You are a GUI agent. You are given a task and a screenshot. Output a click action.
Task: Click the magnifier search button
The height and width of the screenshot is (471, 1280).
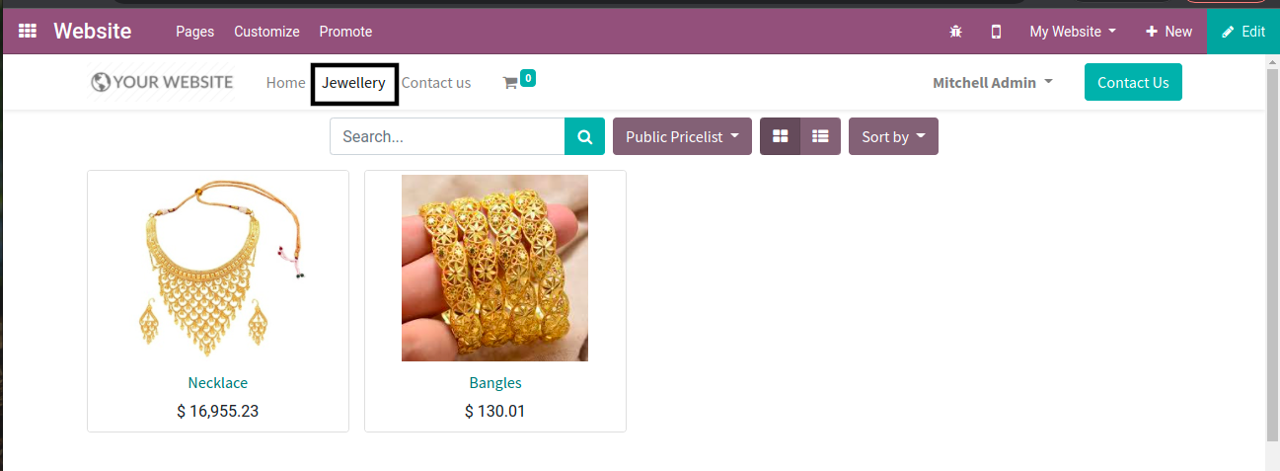click(x=584, y=136)
